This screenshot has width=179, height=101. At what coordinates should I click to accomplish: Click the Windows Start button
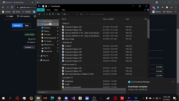(3, 98)
